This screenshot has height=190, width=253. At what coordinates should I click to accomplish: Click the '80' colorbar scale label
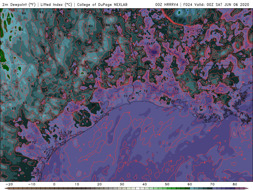[x=235, y=184]
